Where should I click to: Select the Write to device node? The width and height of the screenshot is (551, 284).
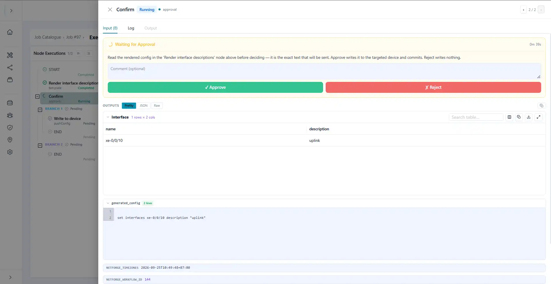[67, 119]
